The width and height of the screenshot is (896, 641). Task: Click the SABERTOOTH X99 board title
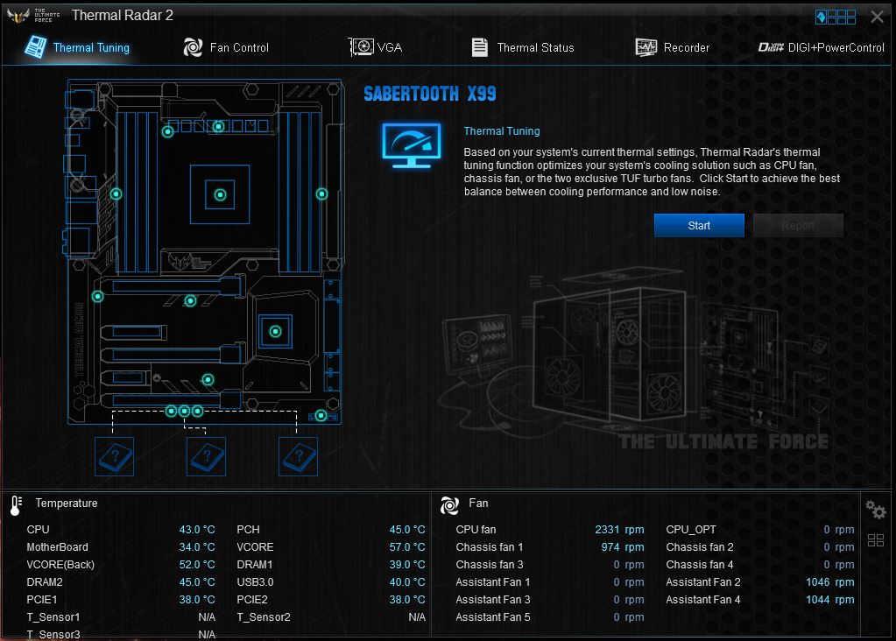[x=430, y=94]
